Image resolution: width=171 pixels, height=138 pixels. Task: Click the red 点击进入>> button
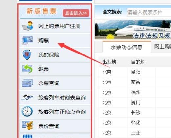tap(76, 13)
